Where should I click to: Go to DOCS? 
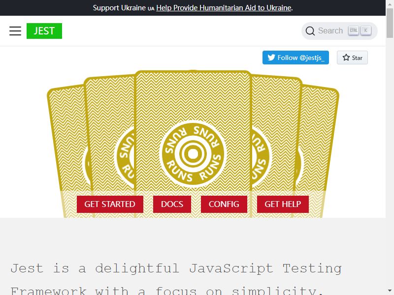pos(172,204)
